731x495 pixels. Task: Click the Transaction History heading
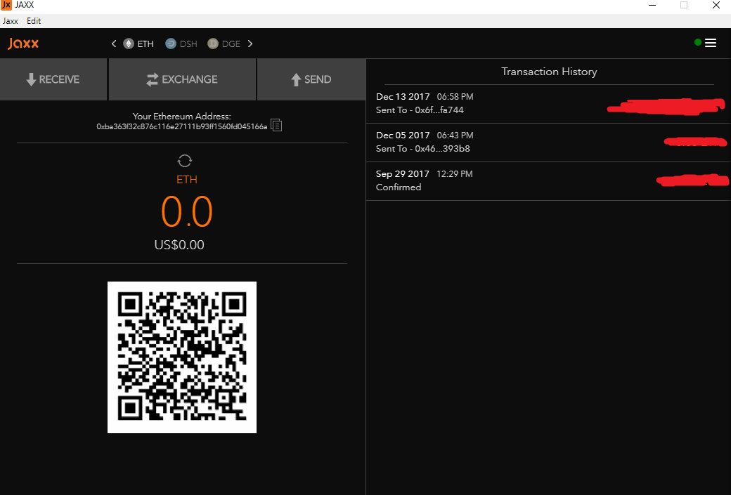click(549, 72)
